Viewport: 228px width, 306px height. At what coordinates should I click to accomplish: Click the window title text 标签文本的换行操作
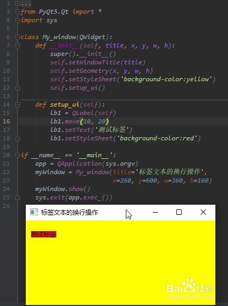point(70,212)
